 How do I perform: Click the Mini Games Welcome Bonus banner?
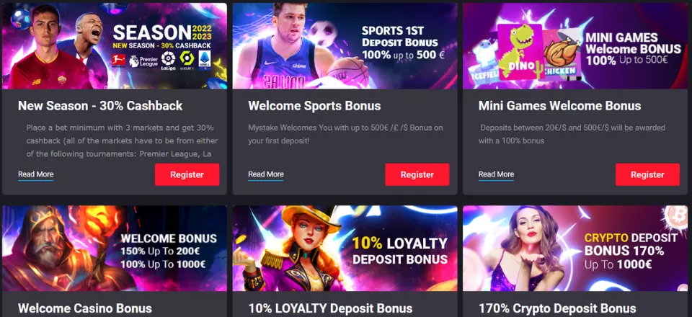[x=575, y=46]
